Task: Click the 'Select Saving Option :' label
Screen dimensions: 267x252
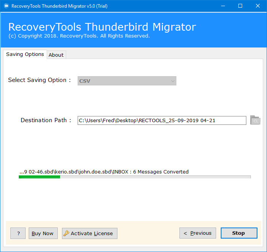Action: tap(39, 80)
